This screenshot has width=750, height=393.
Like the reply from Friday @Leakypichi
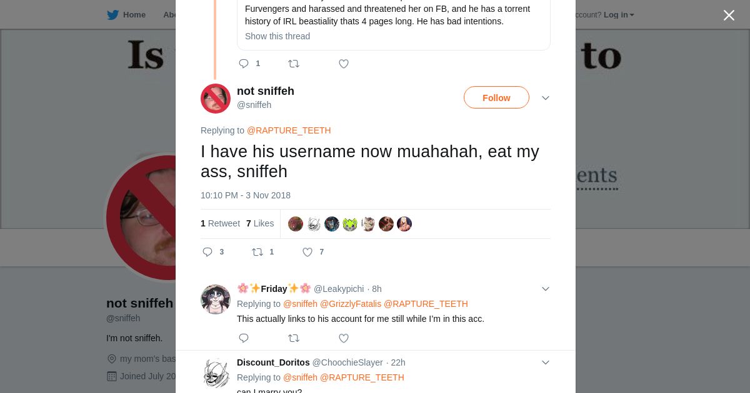tap(344, 338)
